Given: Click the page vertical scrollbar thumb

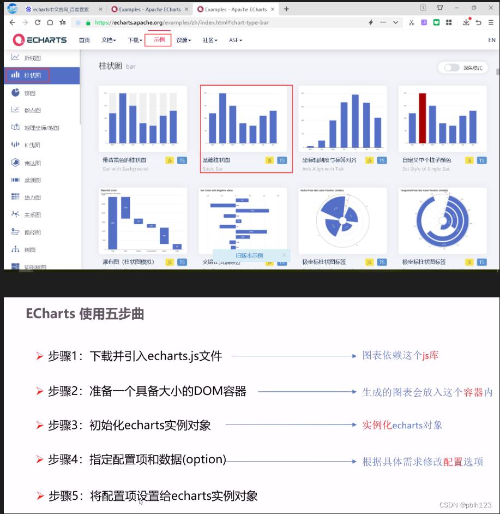Looking at the screenshot, I should click(x=498, y=72).
